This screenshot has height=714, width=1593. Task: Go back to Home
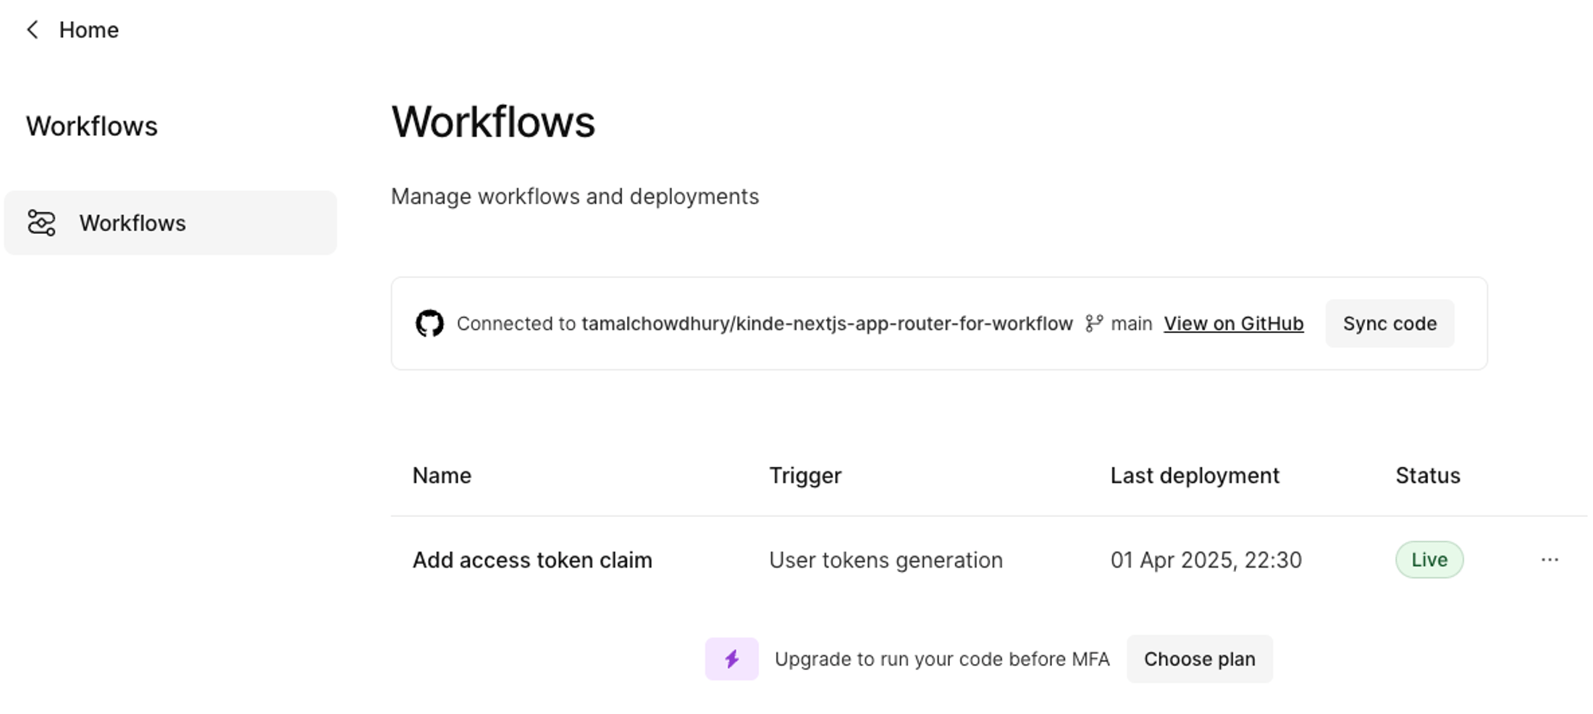pyautogui.click(x=88, y=30)
